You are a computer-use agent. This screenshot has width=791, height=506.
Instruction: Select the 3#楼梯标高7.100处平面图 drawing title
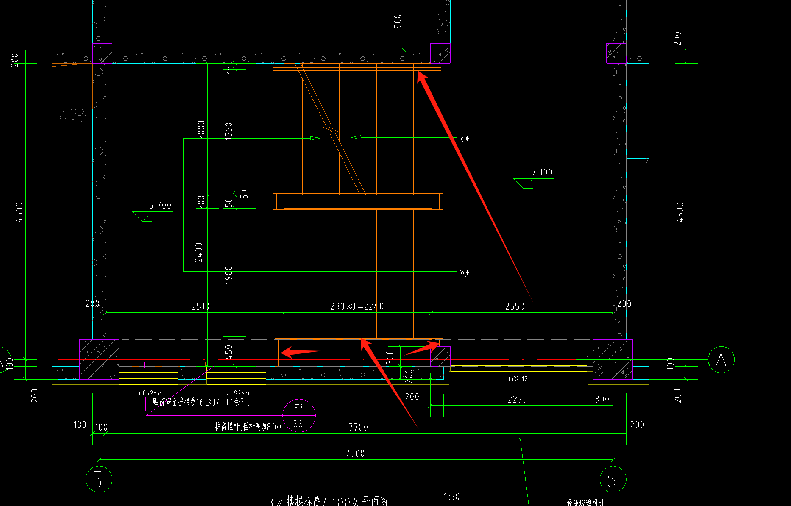pos(328,501)
